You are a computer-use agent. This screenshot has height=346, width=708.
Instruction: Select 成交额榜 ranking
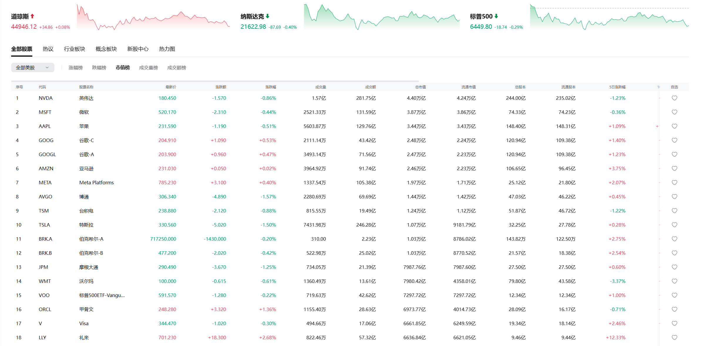tap(177, 68)
